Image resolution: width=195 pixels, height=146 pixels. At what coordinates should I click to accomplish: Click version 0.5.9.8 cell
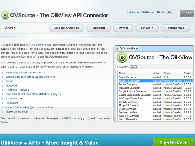pyautogui.click(x=187, y=77)
